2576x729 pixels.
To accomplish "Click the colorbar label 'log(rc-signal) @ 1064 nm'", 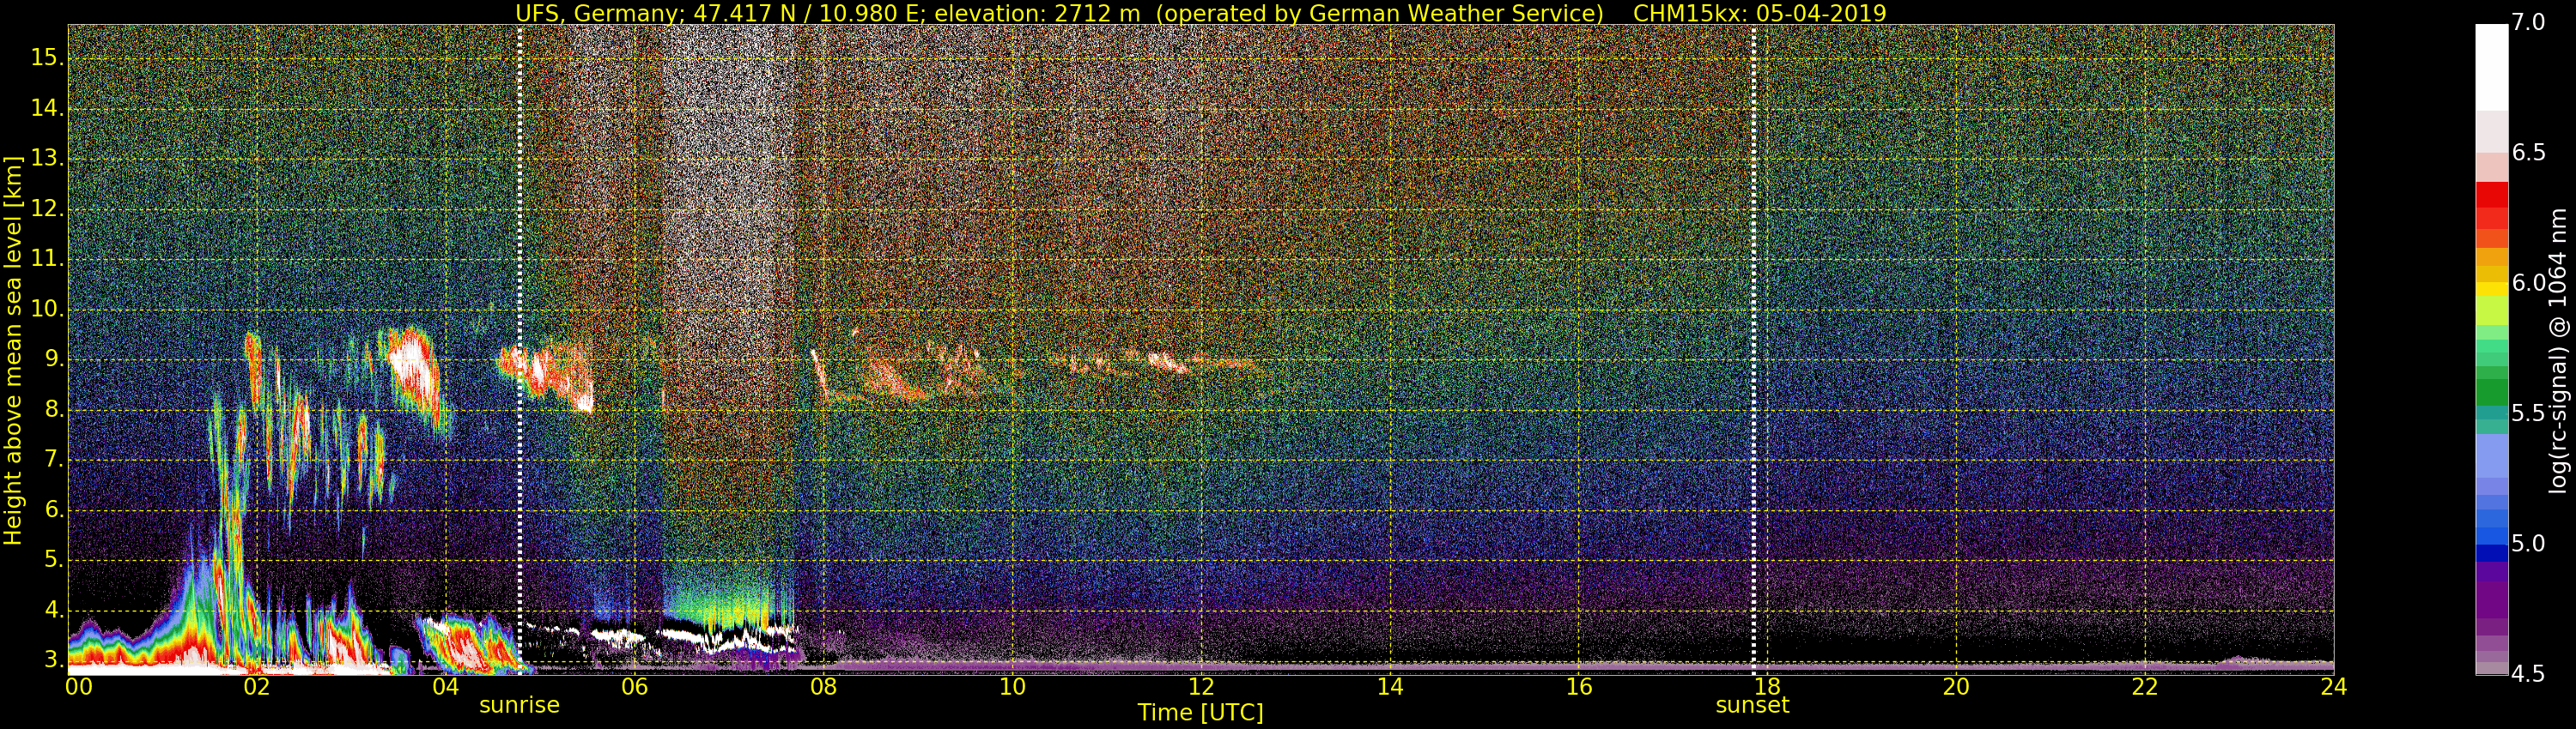I will [x=2557, y=351].
